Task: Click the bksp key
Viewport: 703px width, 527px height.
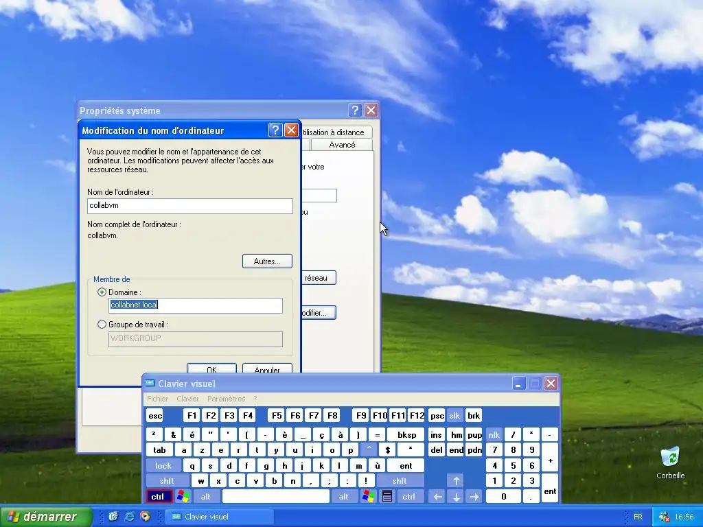Action: coord(406,434)
